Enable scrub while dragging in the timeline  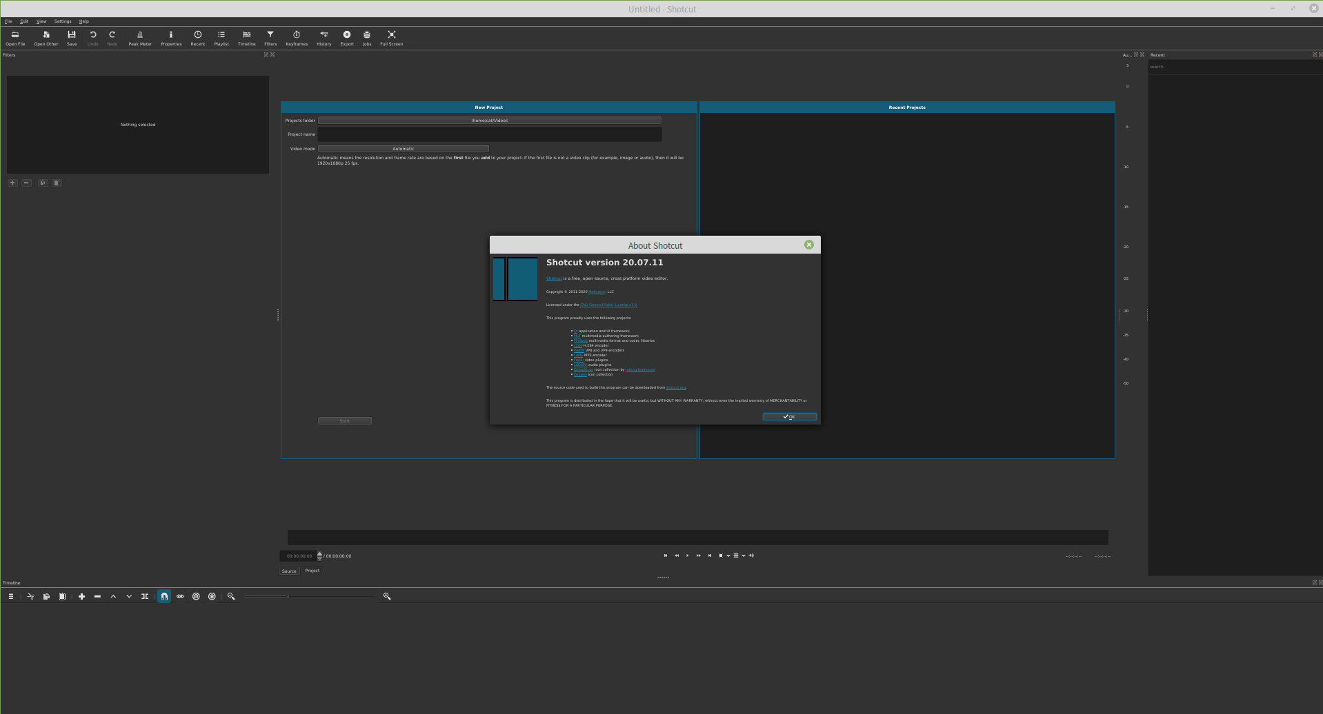click(x=180, y=596)
